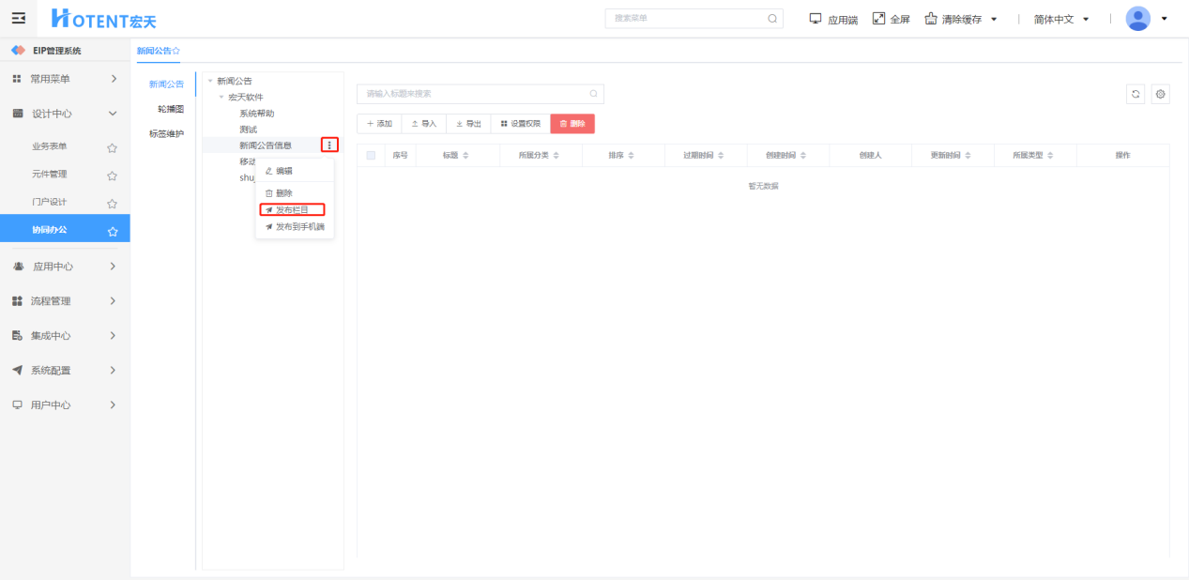Collapse the sidebar with the hamburger icon
This screenshot has width=1189, height=580.
point(18,18)
